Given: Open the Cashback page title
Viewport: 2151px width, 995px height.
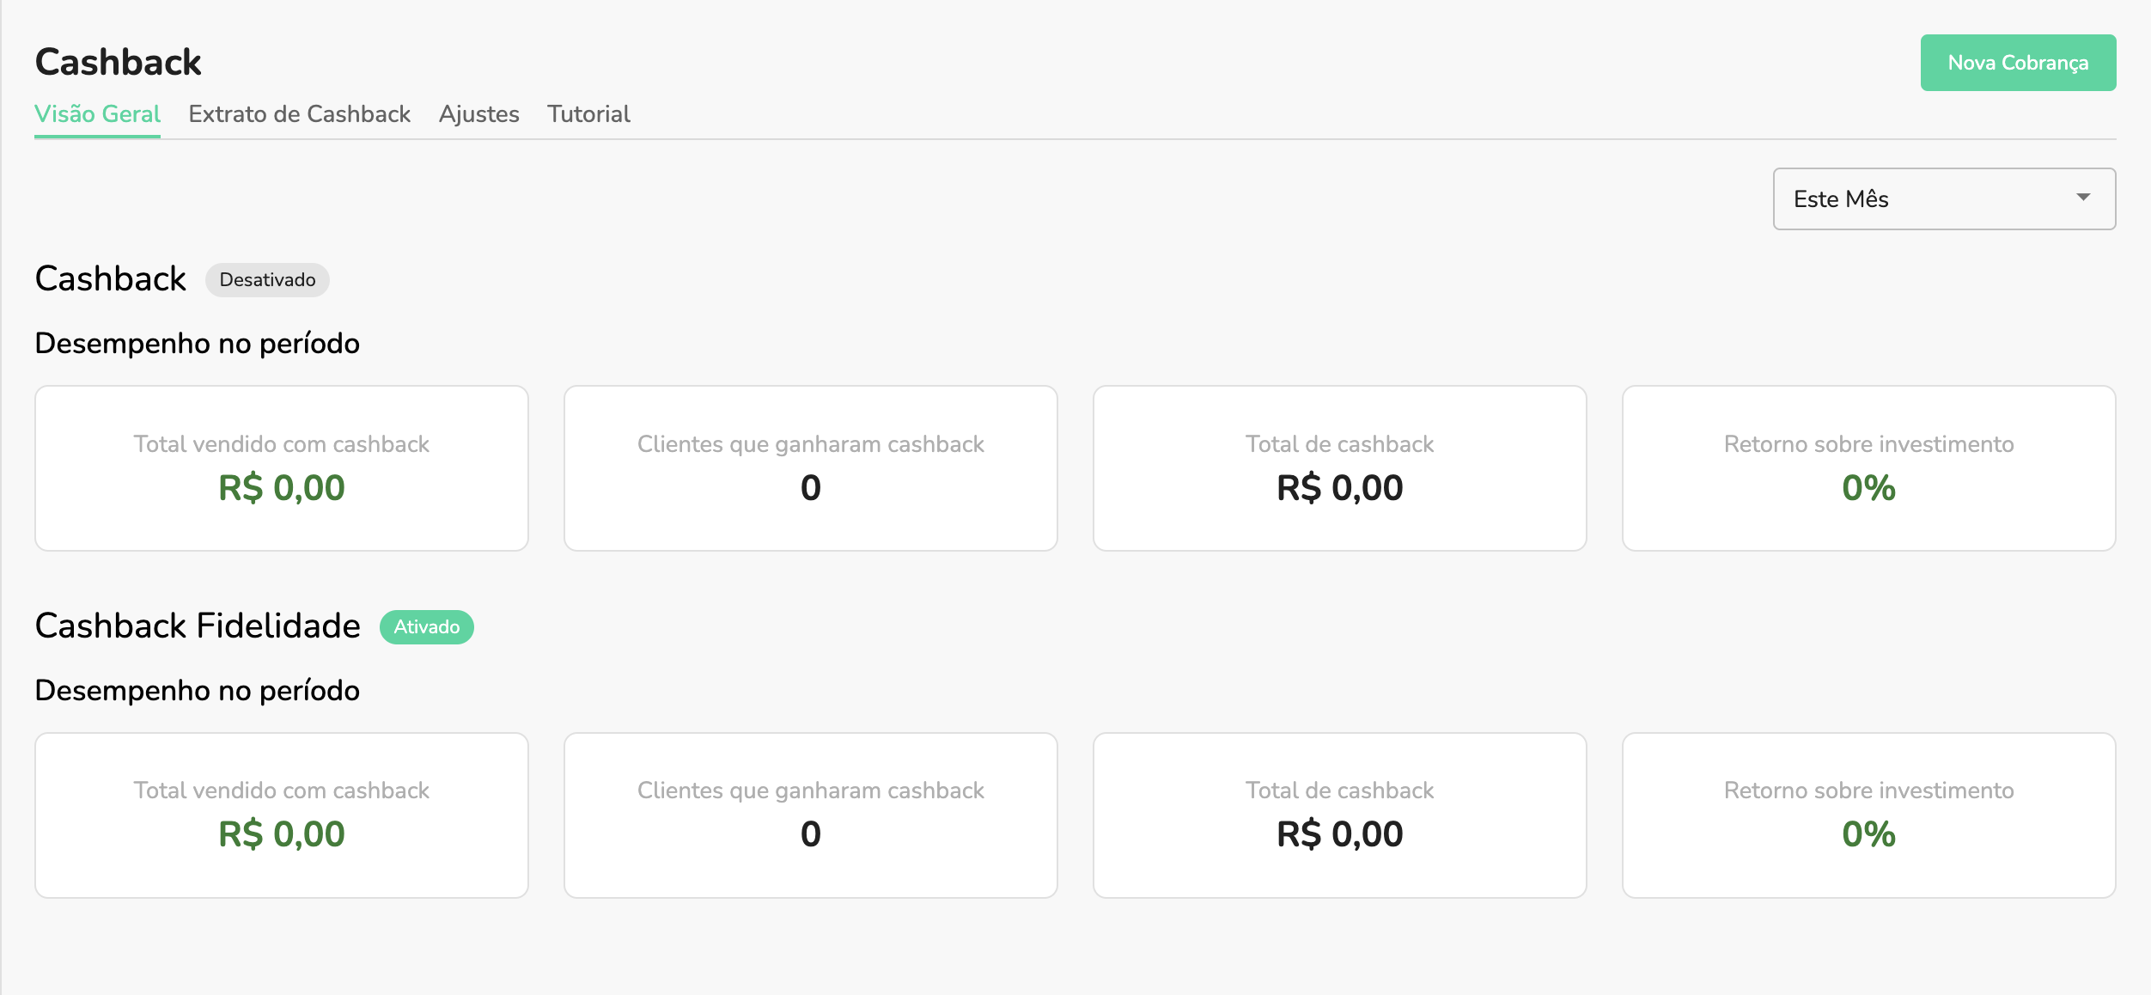Looking at the screenshot, I should 117,61.
